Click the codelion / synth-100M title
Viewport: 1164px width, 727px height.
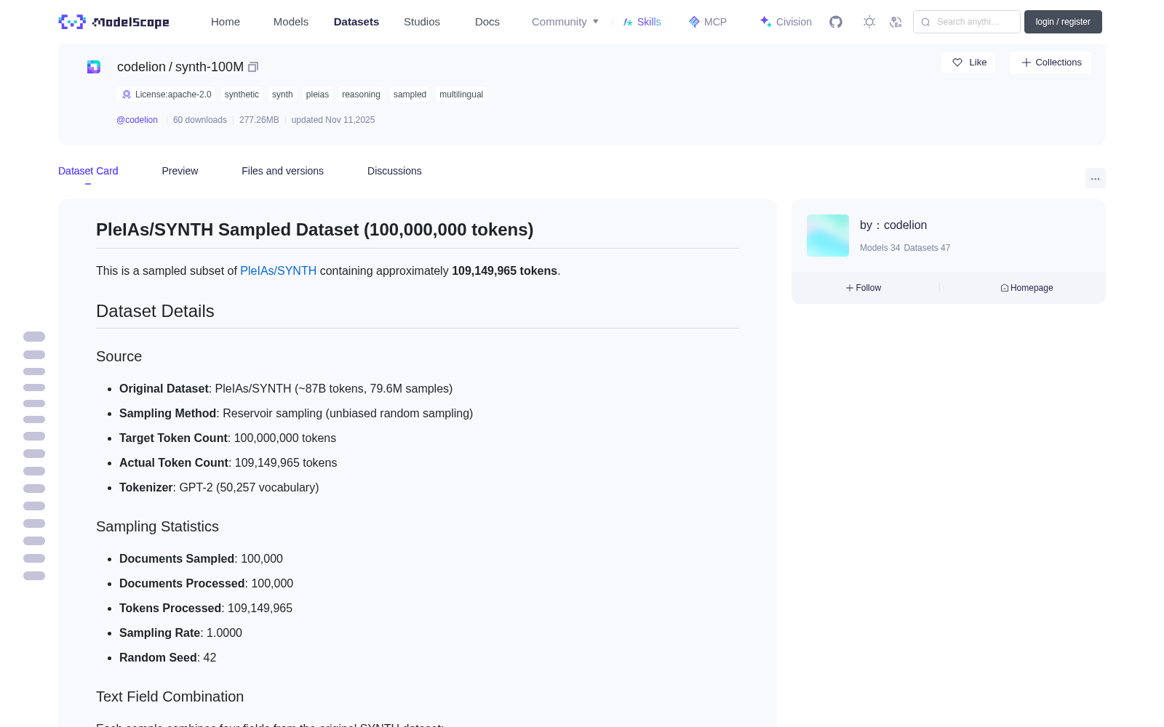coord(180,67)
